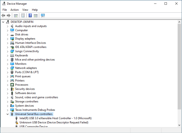Select Intel(R) USB 3.0 eXtensible Host Controller entry
The height and width of the screenshot is (133, 182).
pos(56,118)
